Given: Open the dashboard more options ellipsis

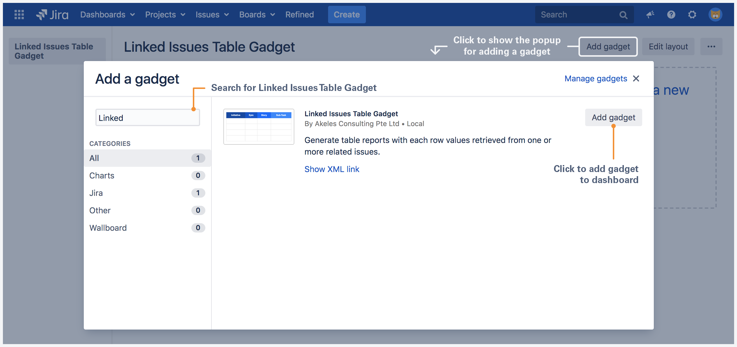Looking at the screenshot, I should tap(711, 46).
